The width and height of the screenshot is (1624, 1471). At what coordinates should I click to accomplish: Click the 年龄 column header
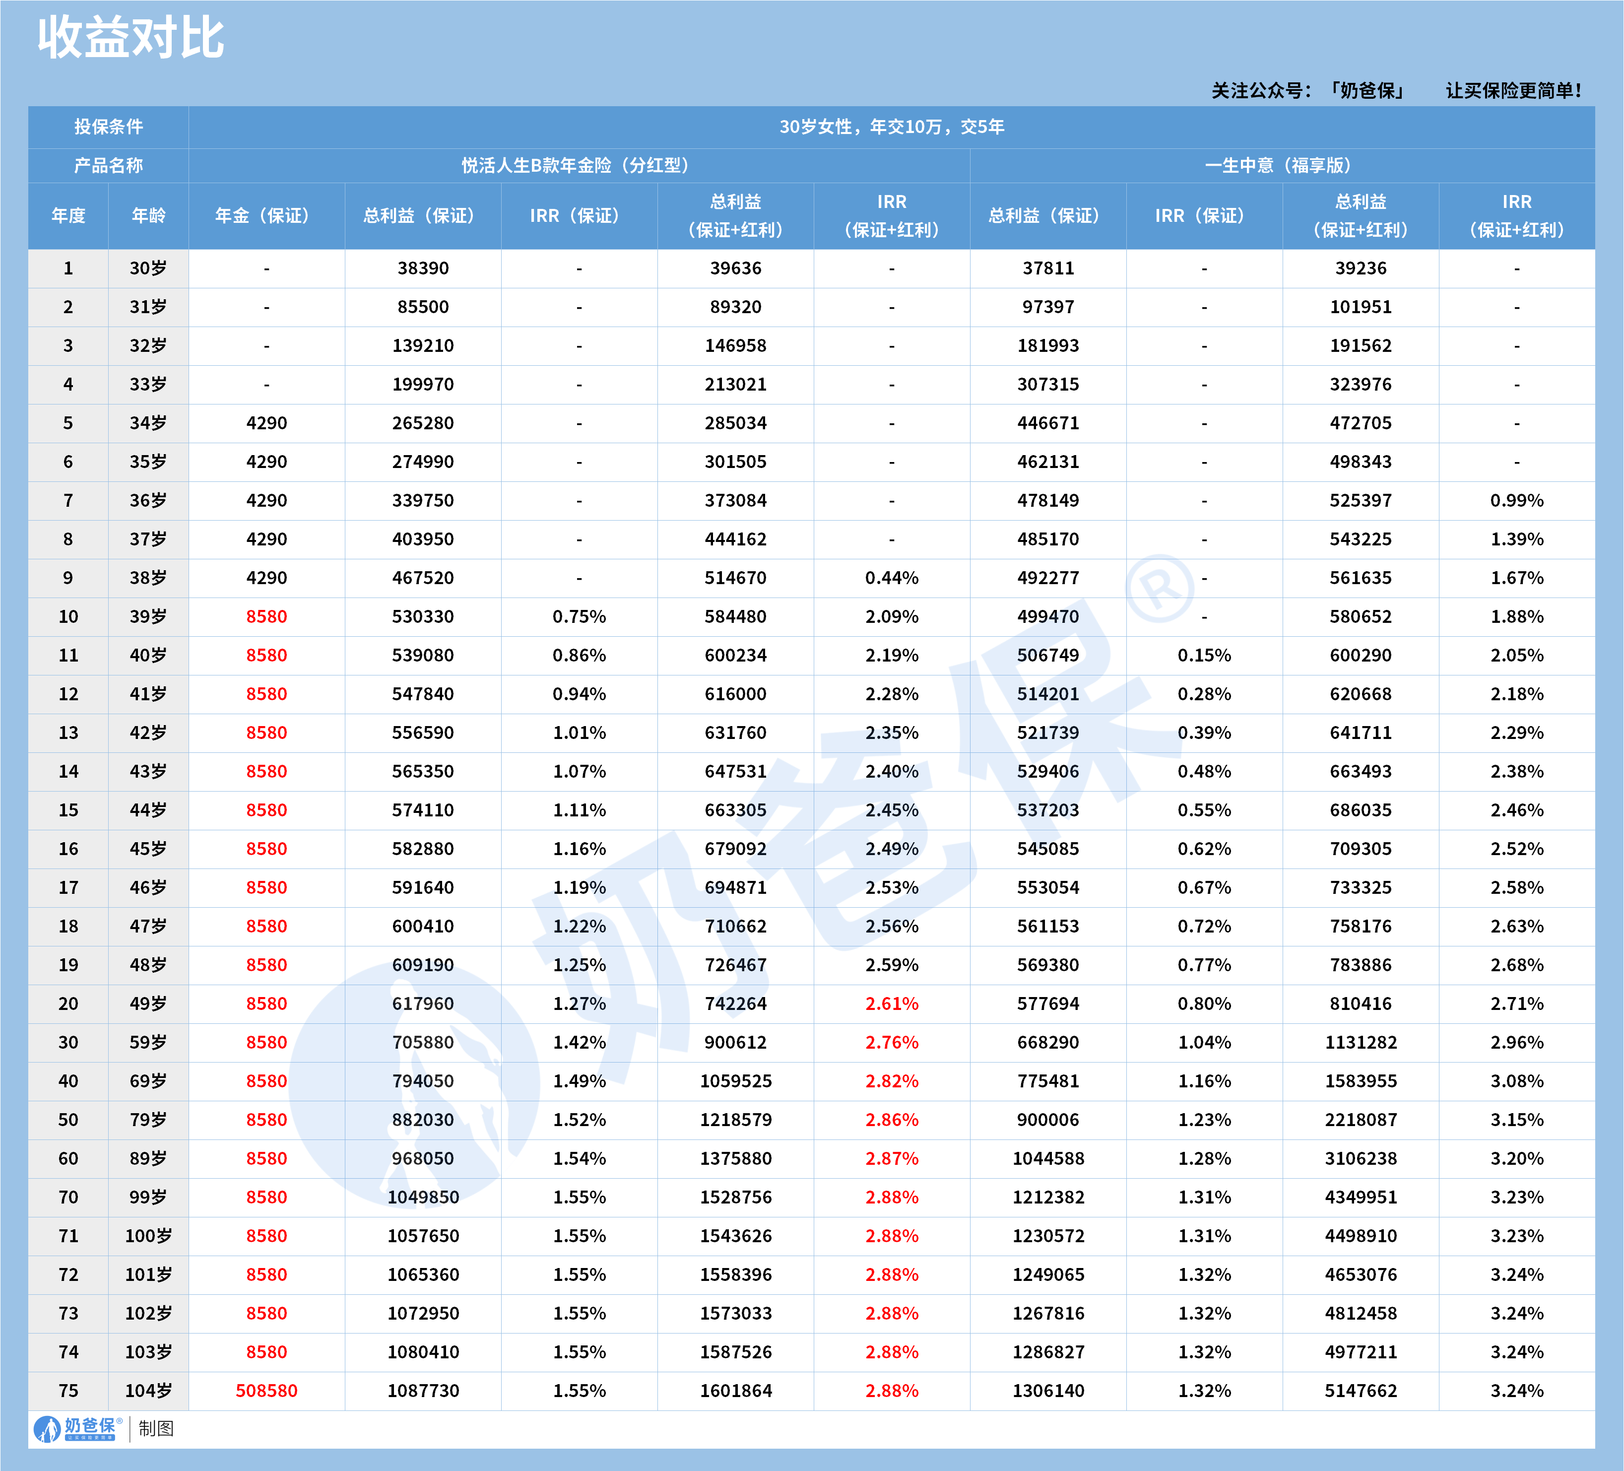(148, 215)
